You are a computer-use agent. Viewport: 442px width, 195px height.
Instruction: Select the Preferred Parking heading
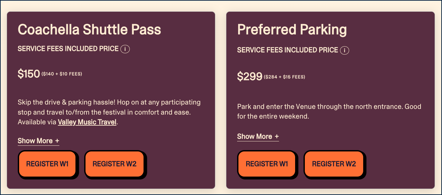pos(292,30)
